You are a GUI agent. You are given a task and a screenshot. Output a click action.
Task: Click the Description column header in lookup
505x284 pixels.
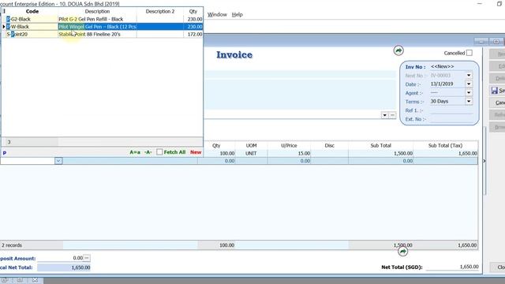coord(97,11)
